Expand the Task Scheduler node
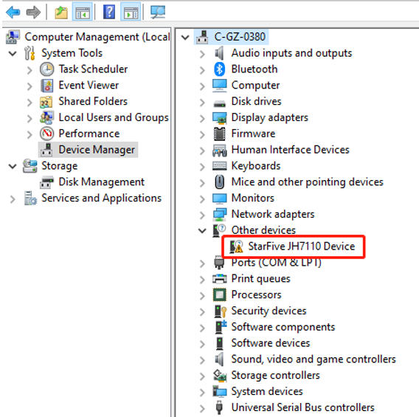419x417 pixels. click(x=30, y=70)
